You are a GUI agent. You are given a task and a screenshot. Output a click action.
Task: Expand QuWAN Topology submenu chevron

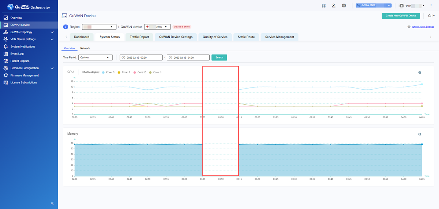(x=52, y=32)
